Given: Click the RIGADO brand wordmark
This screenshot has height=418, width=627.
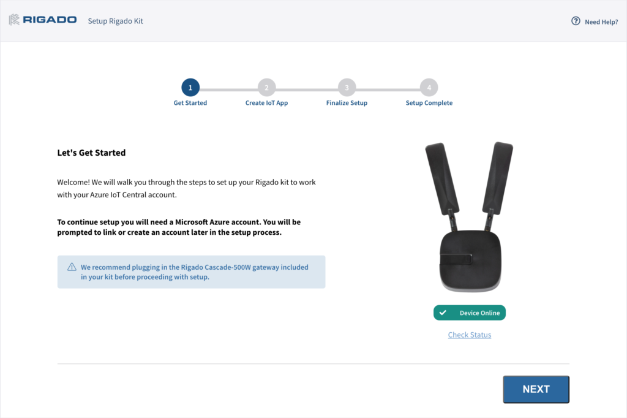Looking at the screenshot, I should coord(50,20).
